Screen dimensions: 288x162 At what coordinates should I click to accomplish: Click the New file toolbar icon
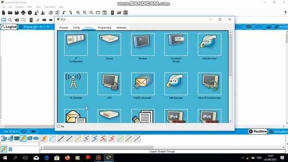pyautogui.click(x=4, y=13)
